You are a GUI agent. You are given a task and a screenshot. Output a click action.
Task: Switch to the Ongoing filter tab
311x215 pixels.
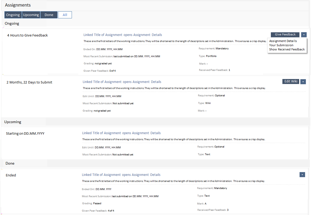13,15
